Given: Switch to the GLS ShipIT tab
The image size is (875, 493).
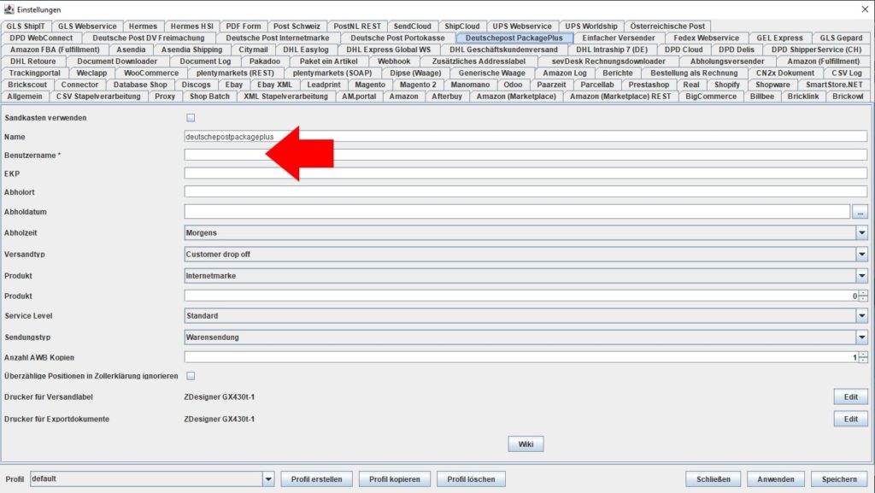Looking at the screenshot, I should 26,26.
